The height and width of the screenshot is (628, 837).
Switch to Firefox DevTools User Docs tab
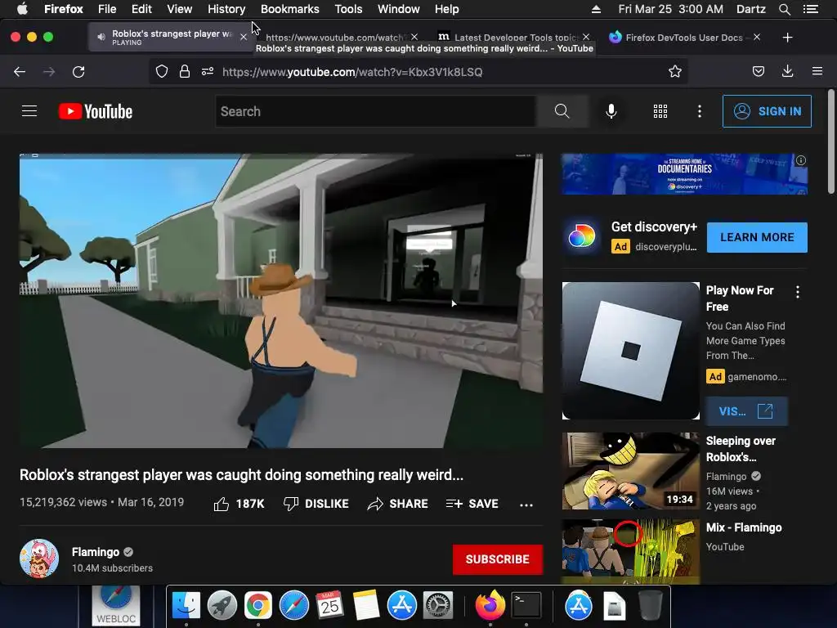[683, 38]
